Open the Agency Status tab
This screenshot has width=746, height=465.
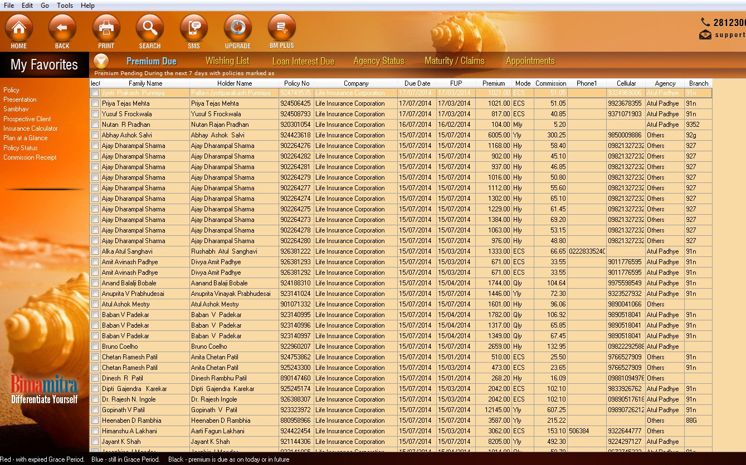click(379, 61)
